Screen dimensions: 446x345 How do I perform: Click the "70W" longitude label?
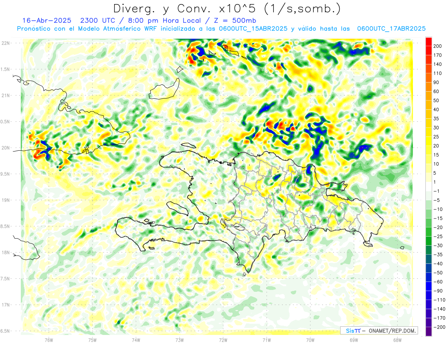310,340
